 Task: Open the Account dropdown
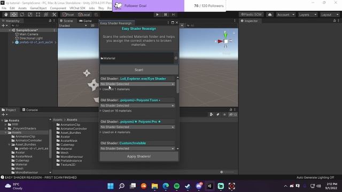pos(285,14)
